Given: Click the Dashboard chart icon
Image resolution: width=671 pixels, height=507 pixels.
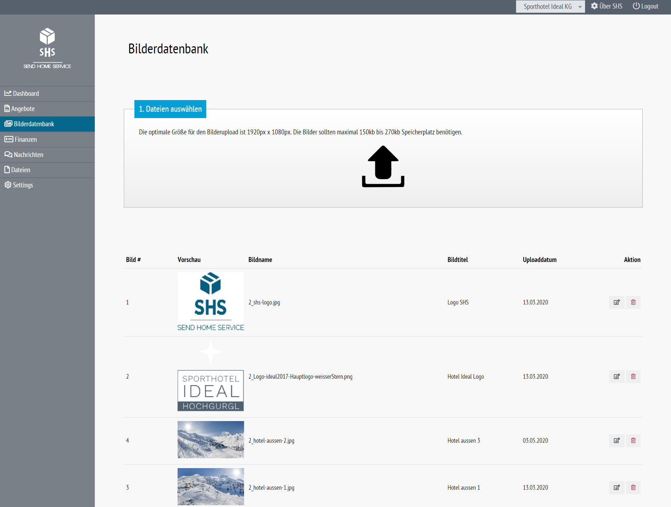Looking at the screenshot, I should pos(8,93).
